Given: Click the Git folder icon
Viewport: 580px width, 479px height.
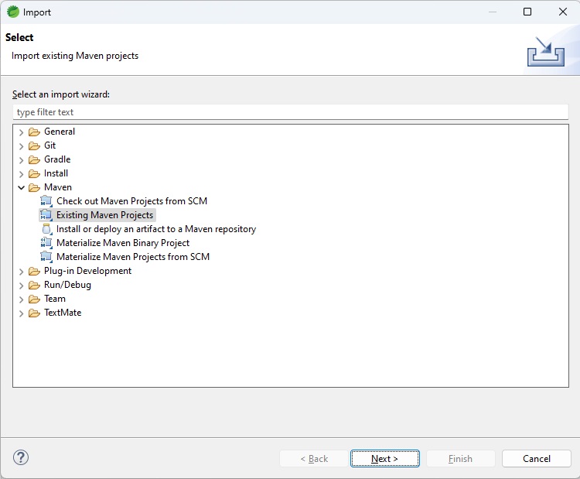Looking at the screenshot, I should click(x=34, y=145).
